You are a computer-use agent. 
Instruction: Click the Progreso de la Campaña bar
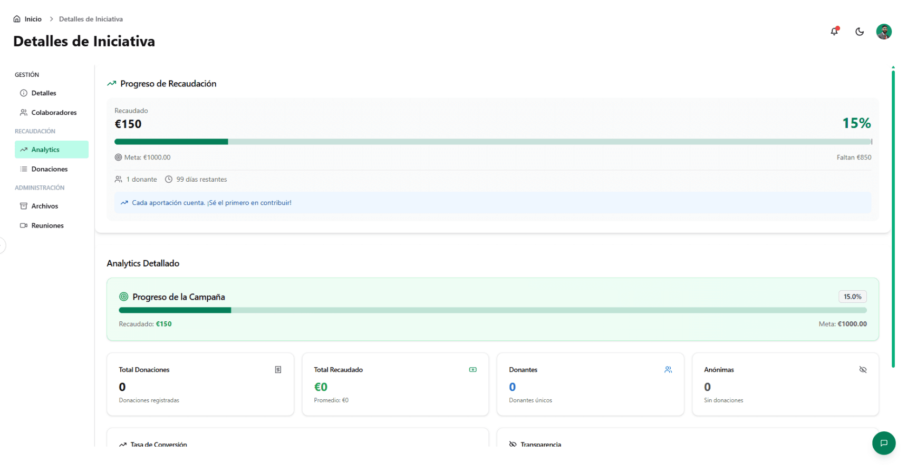click(493, 310)
